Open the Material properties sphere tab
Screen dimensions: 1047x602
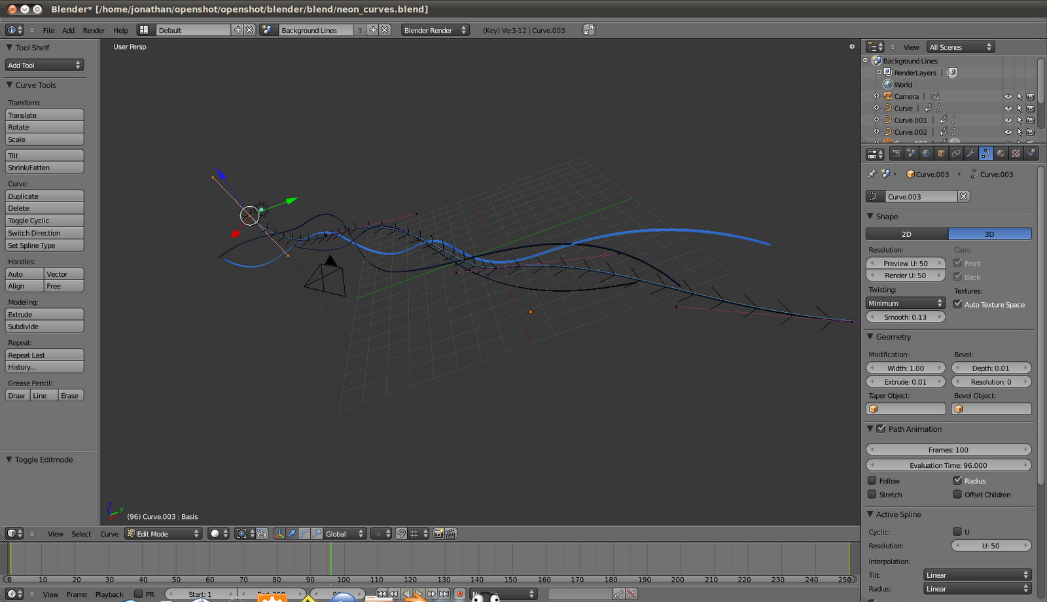[x=1001, y=154]
